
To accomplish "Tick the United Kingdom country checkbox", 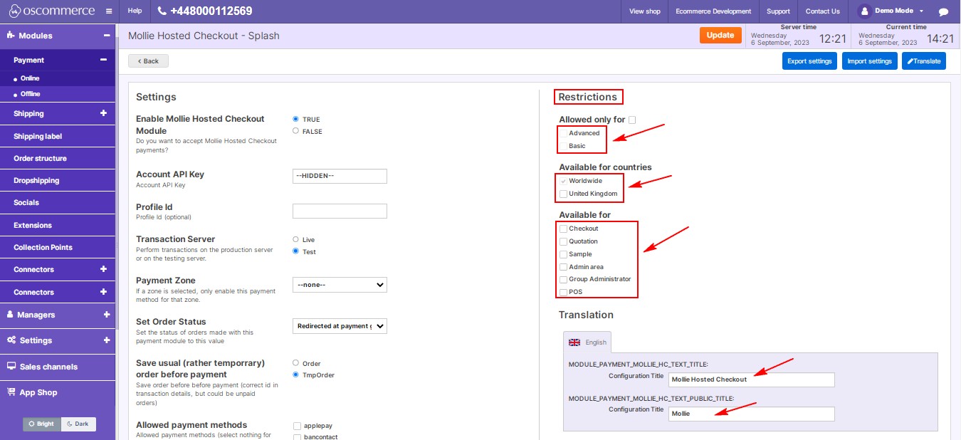I will tap(564, 194).
